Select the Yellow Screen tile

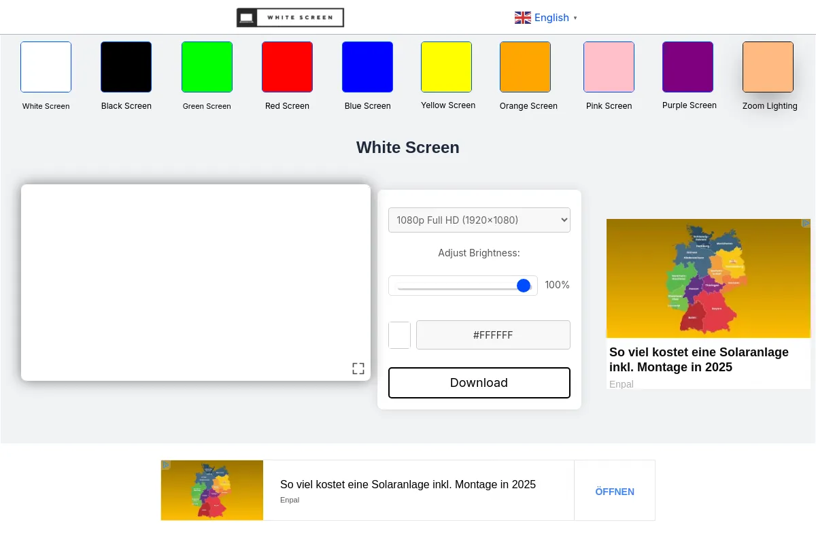point(446,67)
